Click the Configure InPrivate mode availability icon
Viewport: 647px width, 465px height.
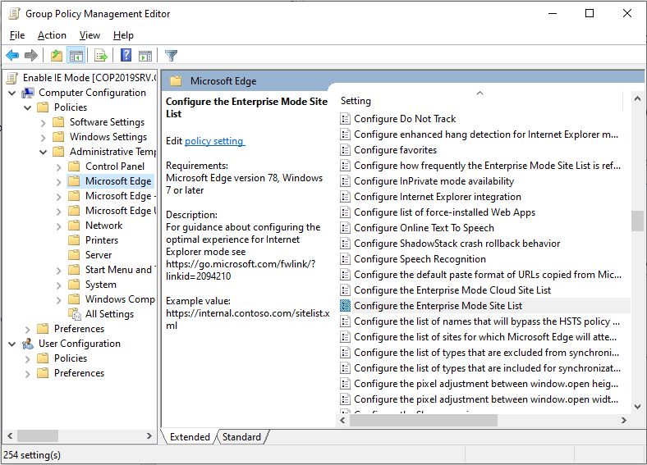345,181
